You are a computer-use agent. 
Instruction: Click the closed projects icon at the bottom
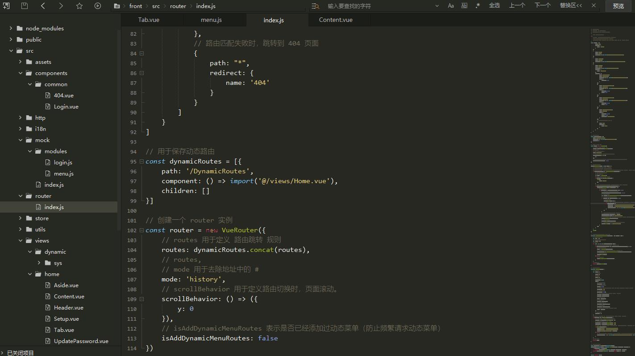tap(3, 353)
